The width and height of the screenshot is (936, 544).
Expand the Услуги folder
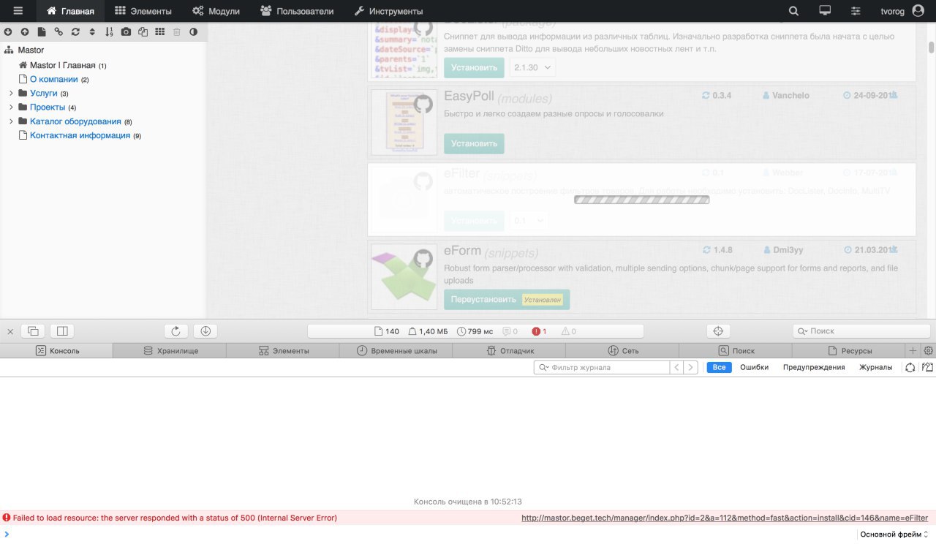(11, 94)
